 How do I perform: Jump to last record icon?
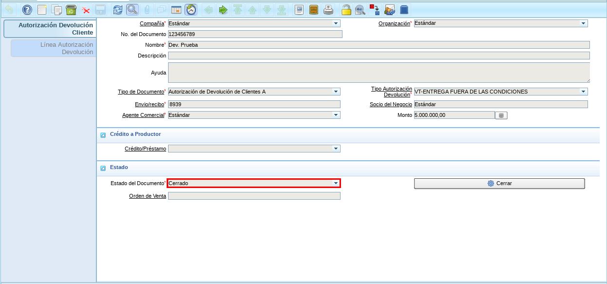click(x=282, y=10)
